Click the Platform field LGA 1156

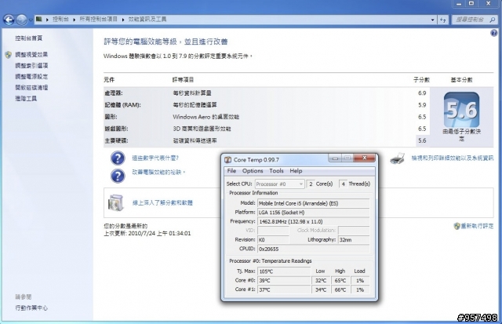point(314,213)
